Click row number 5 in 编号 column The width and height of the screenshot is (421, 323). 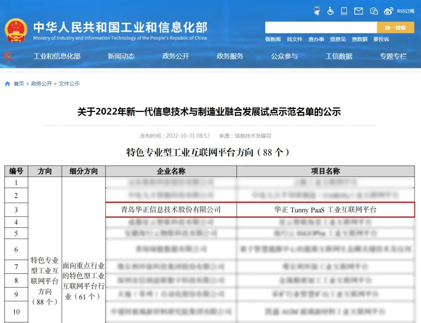tap(16, 234)
